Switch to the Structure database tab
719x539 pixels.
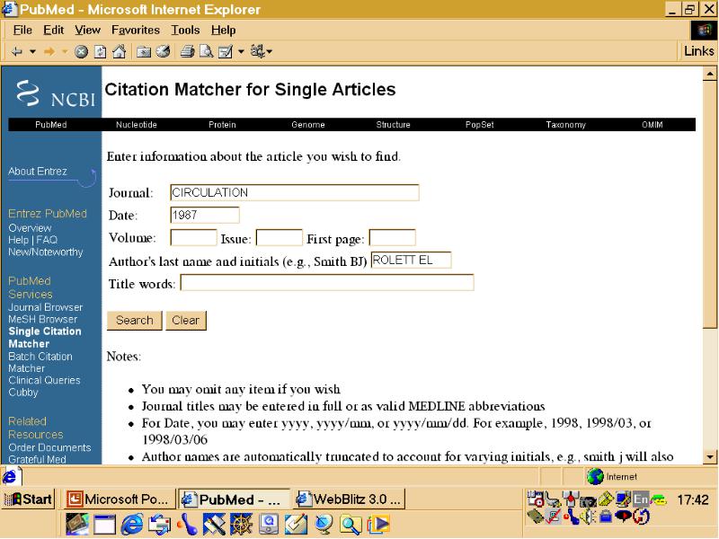coord(393,125)
